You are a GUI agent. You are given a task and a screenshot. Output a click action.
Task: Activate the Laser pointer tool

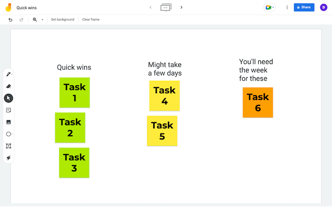tap(9, 158)
